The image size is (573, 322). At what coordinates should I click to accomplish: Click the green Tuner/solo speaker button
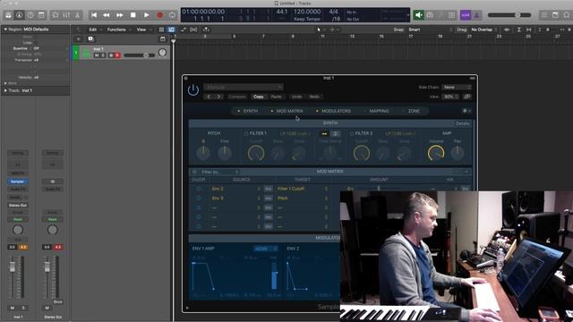[x=419, y=15]
